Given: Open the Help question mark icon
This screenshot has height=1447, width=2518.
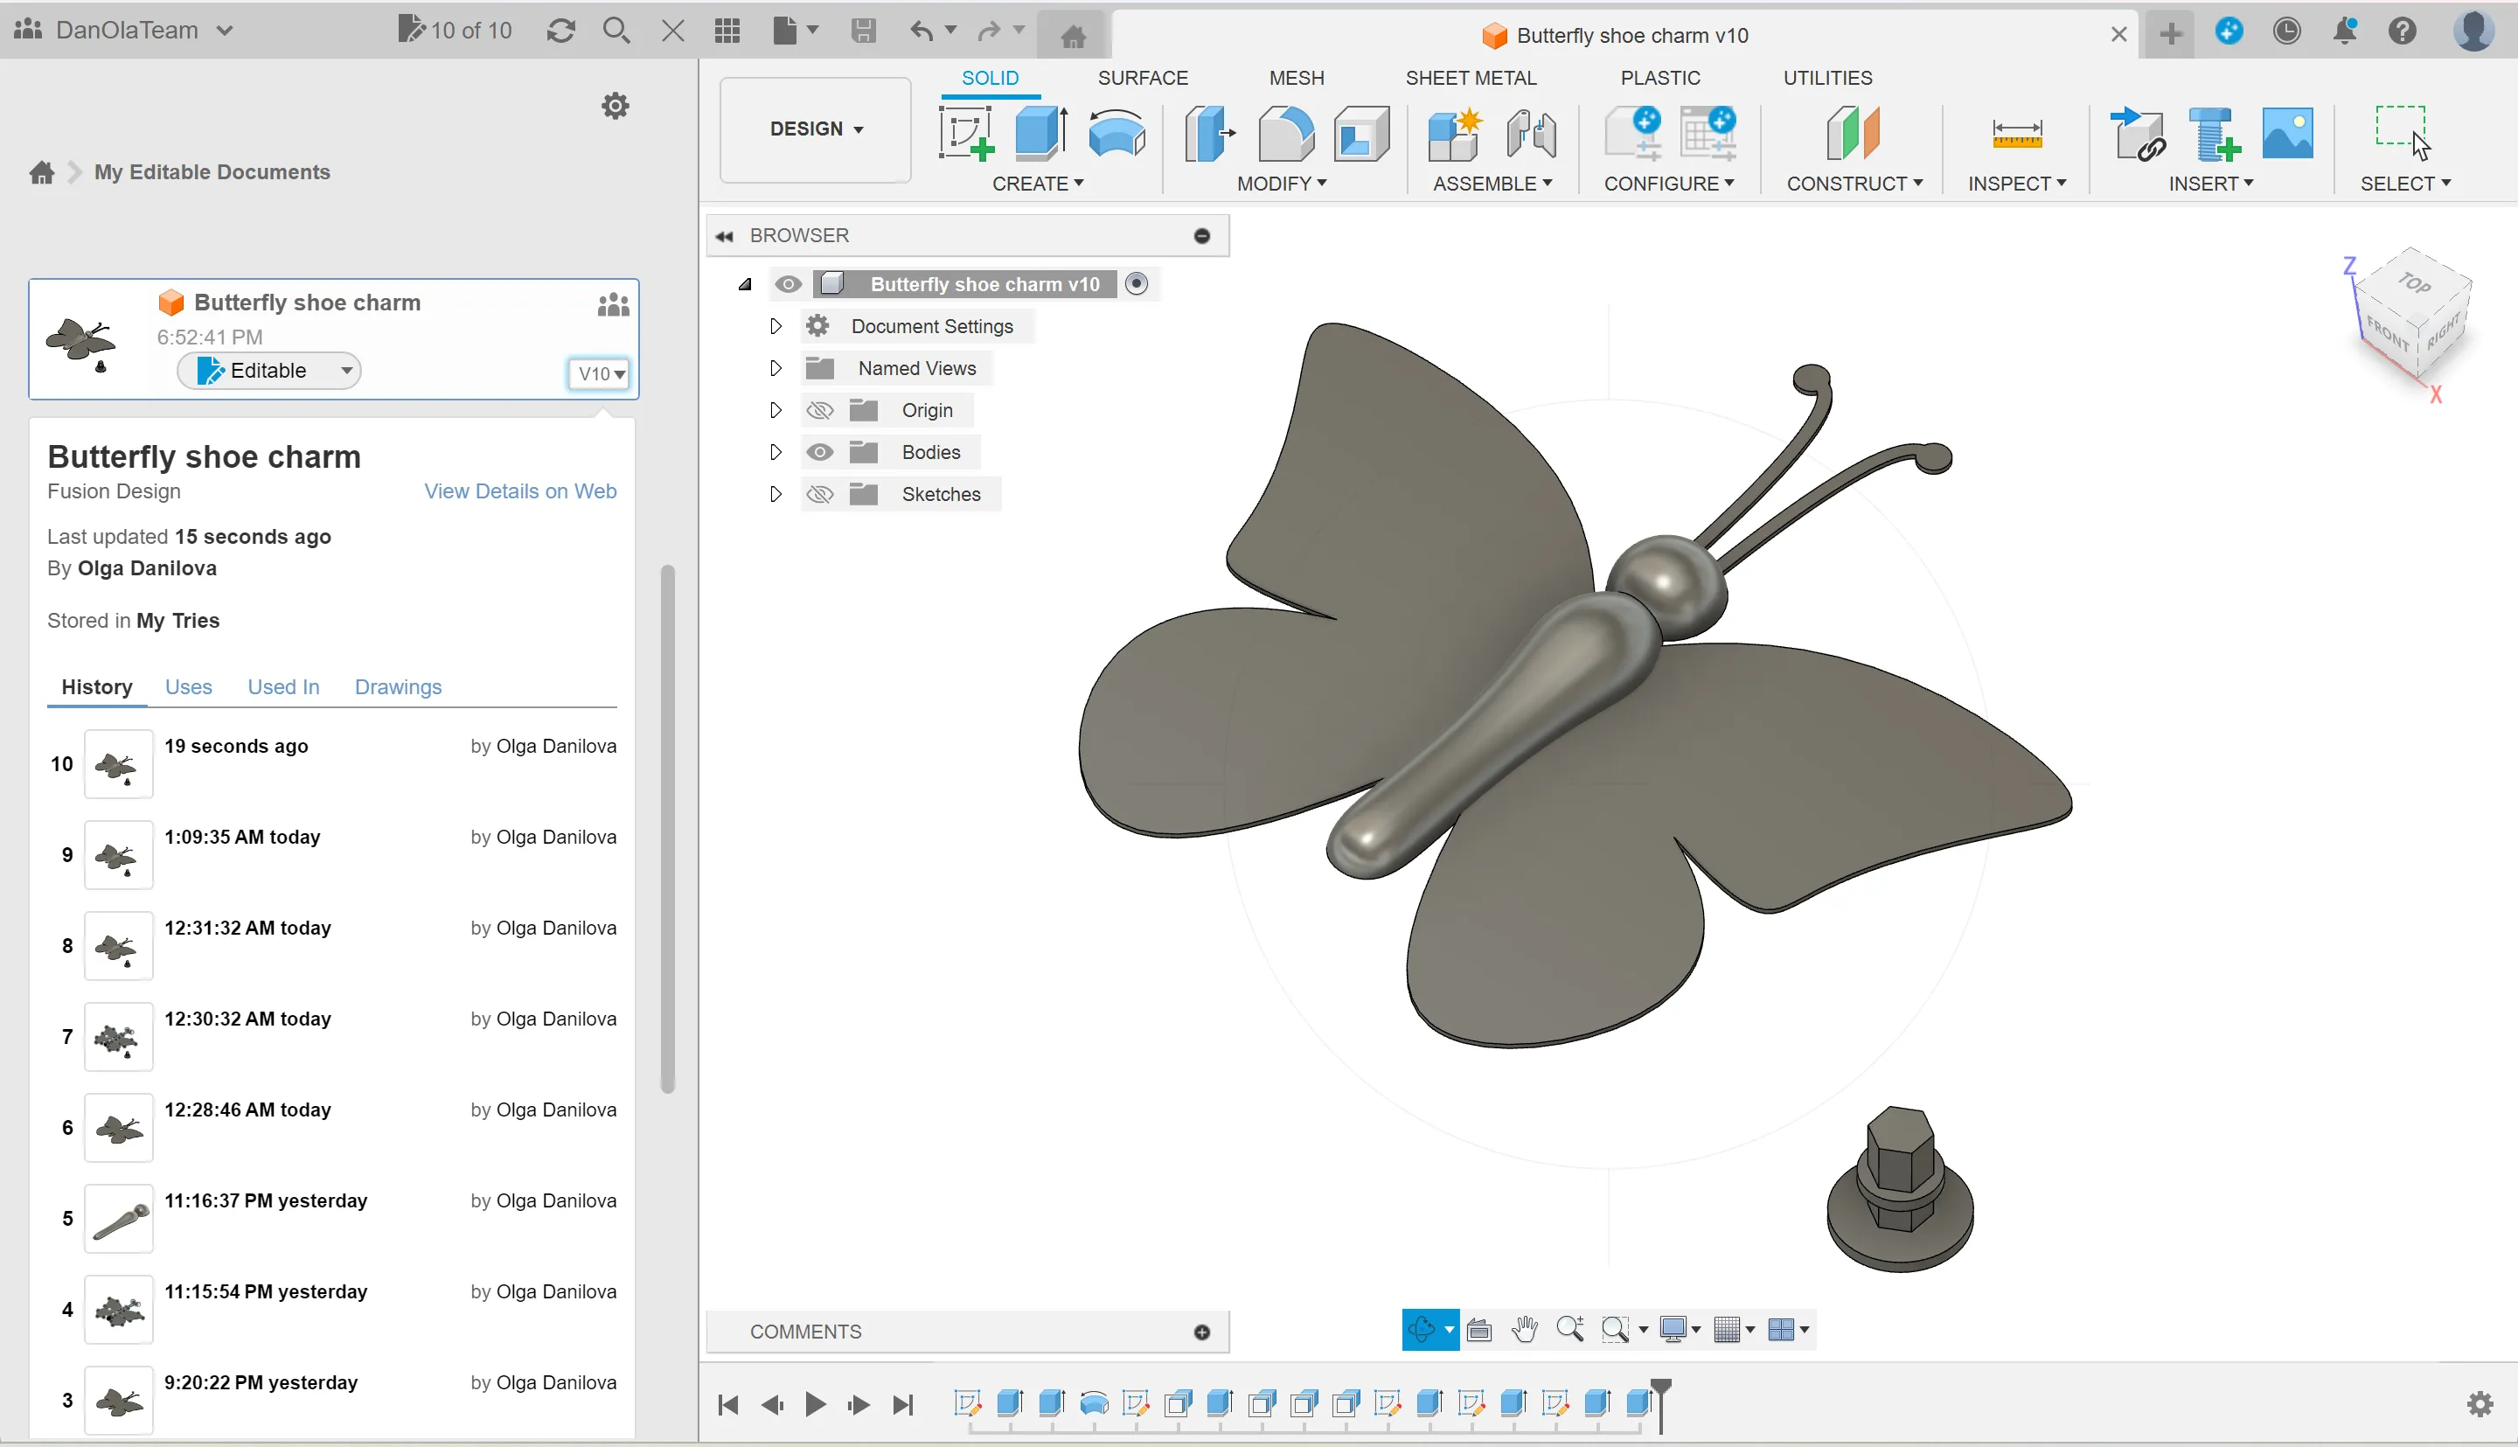Looking at the screenshot, I should 2403,31.
